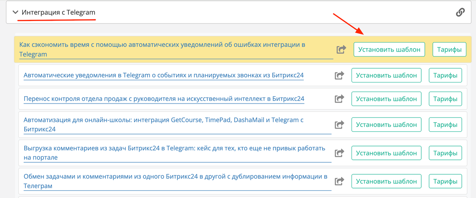Click share icon for planned calls notifications row

[x=339, y=75]
